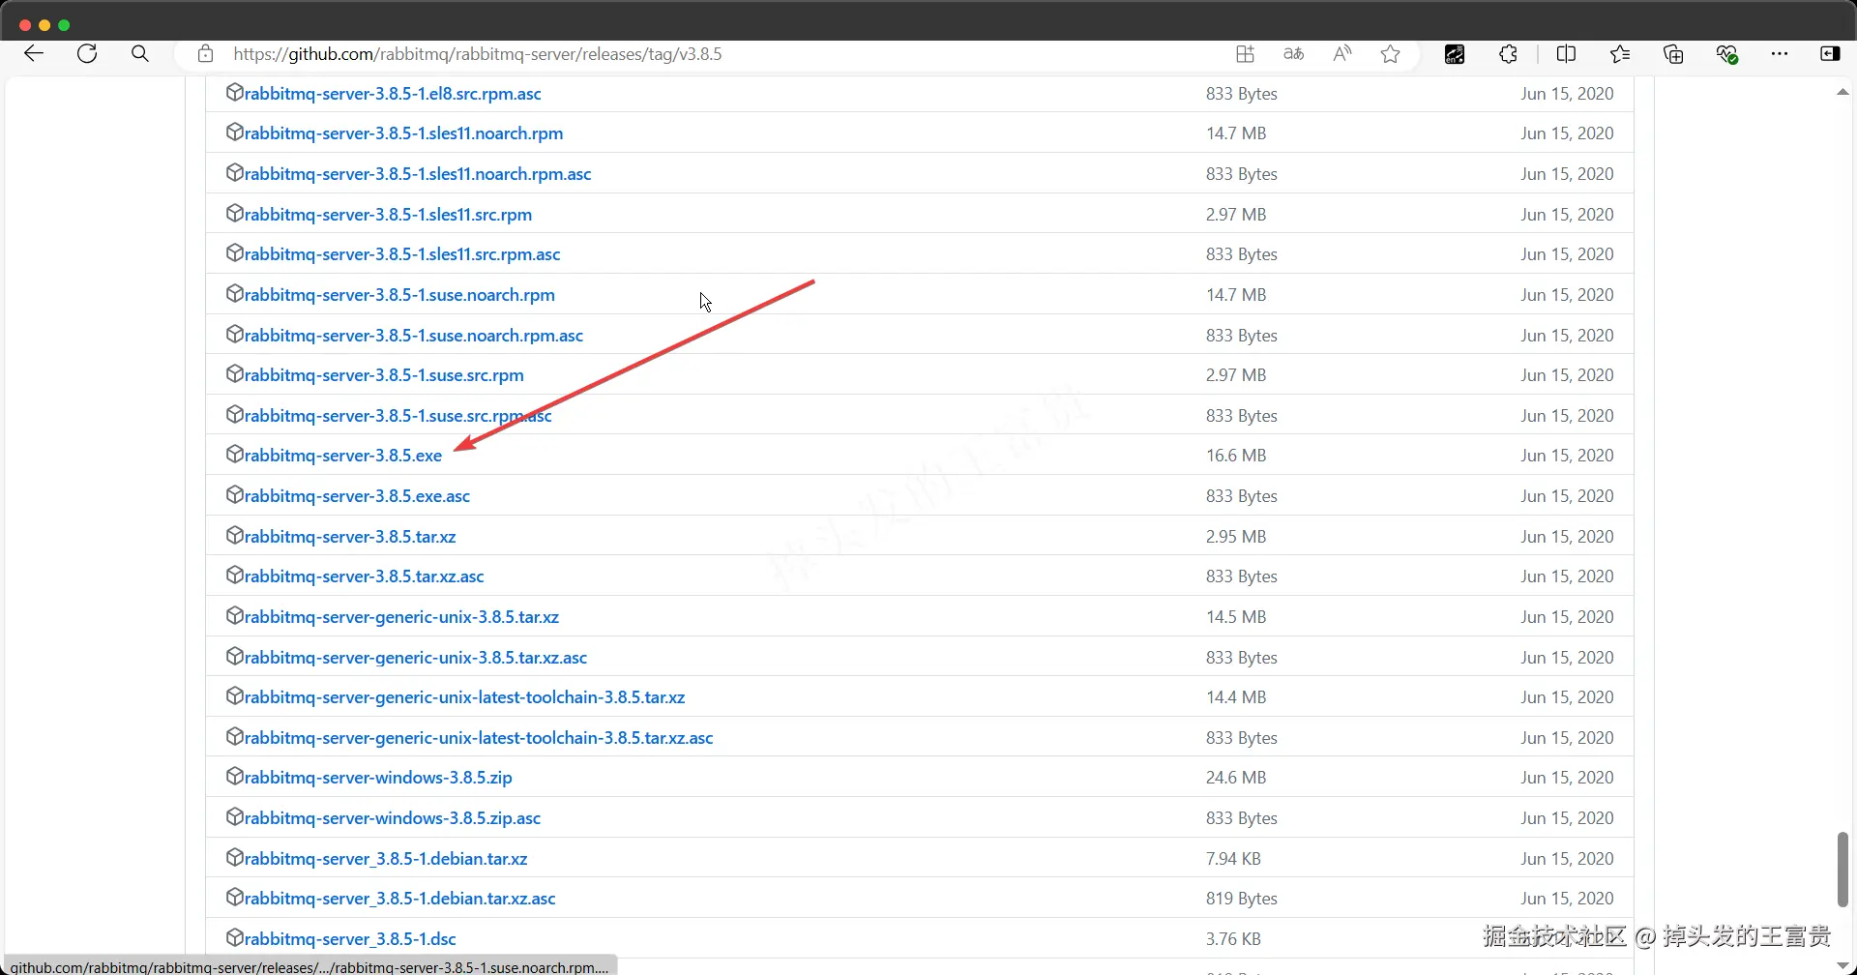The image size is (1857, 975).
Task: Open rabbitmq-server-3.8.5-1.suse.noarch.rpm.asc link
Action: (x=414, y=336)
